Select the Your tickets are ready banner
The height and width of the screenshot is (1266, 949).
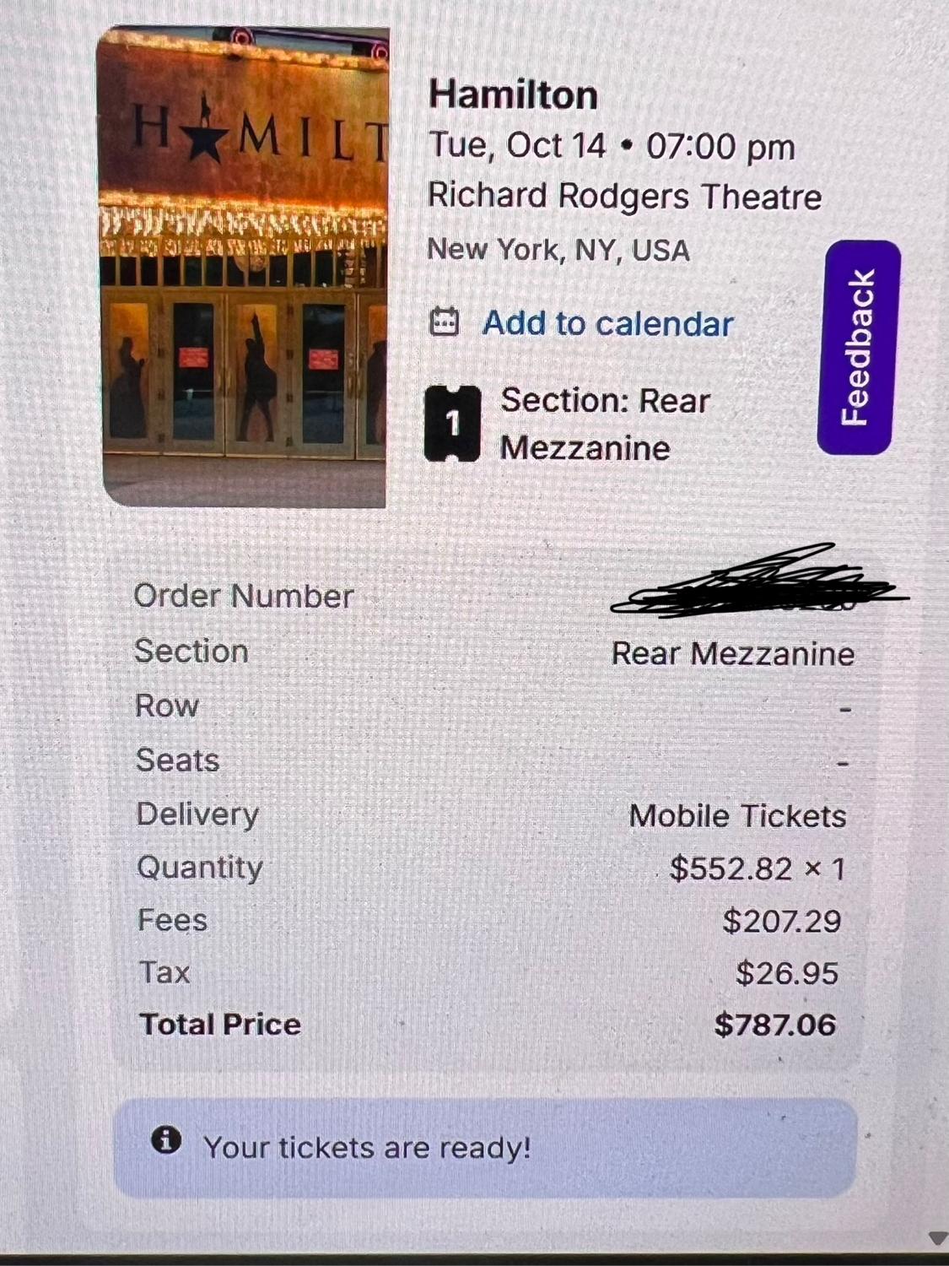point(485,1148)
